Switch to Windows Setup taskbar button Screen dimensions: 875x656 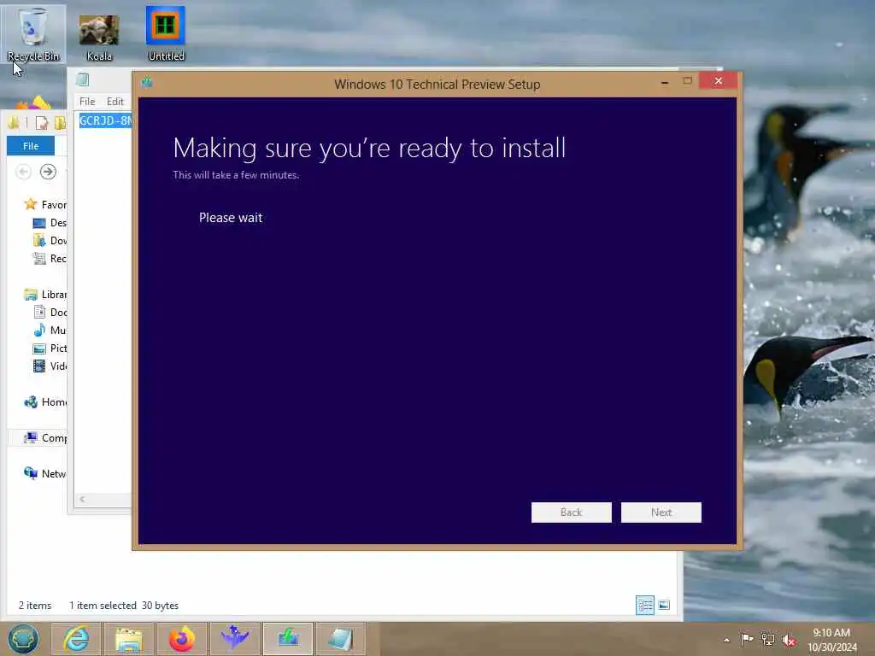287,639
